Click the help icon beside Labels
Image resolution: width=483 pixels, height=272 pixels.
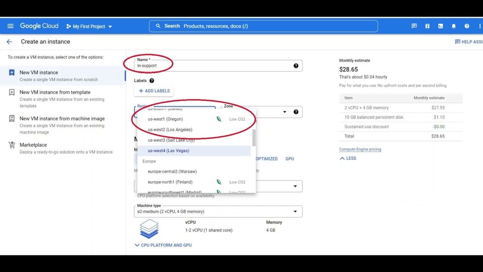(x=152, y=80)
